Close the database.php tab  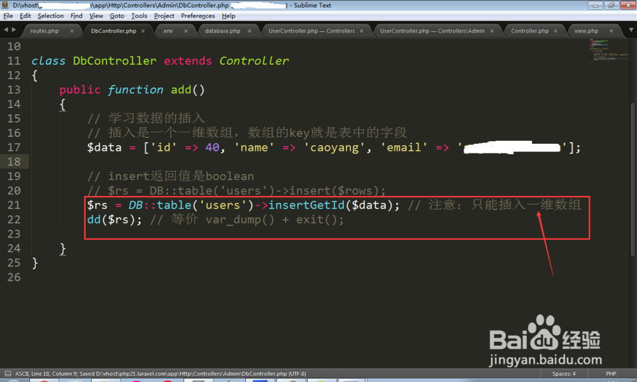point(250,31)
